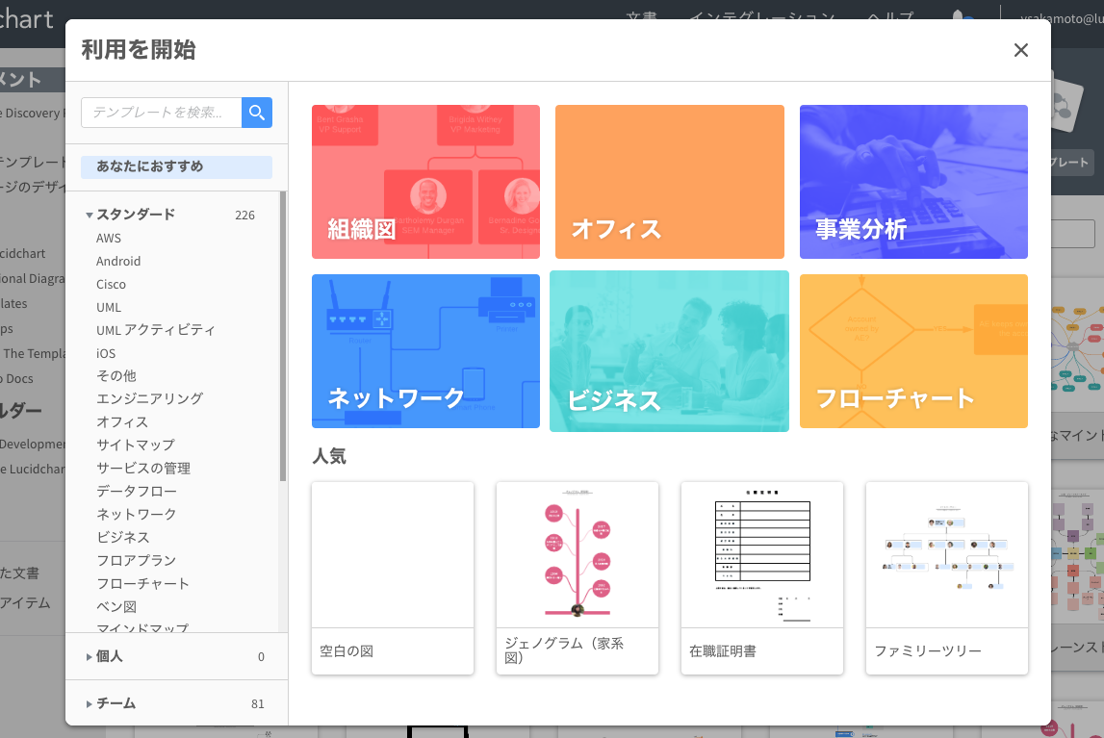This screenshot has width=1104, height=738.
Task: Select the ネットワーク template tile
Action: [425, 350]
